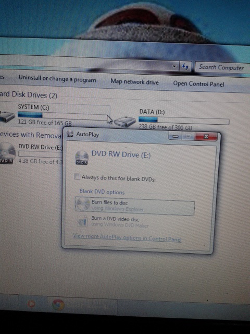The height and width of the screenshot is (334, 250).
Task: Click the Windows DVD Maker icon
Action: point(83,221)
